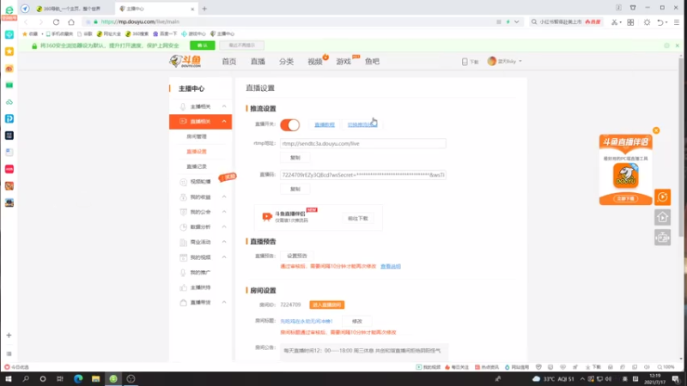Click the orange floating play icon
The image size is (687, 386).
(x=662, y=197)
